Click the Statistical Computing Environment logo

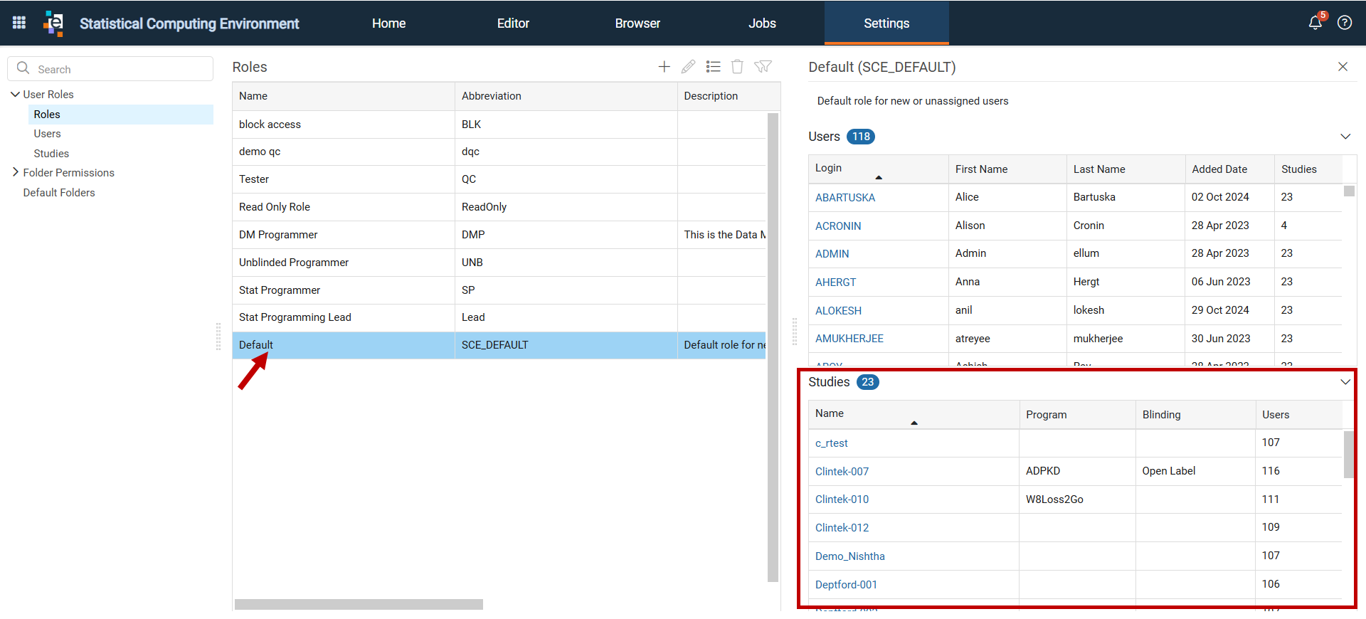53,23
